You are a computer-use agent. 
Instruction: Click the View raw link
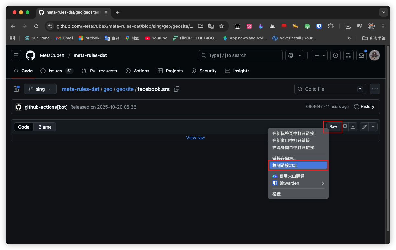click(x=195, y=138)
